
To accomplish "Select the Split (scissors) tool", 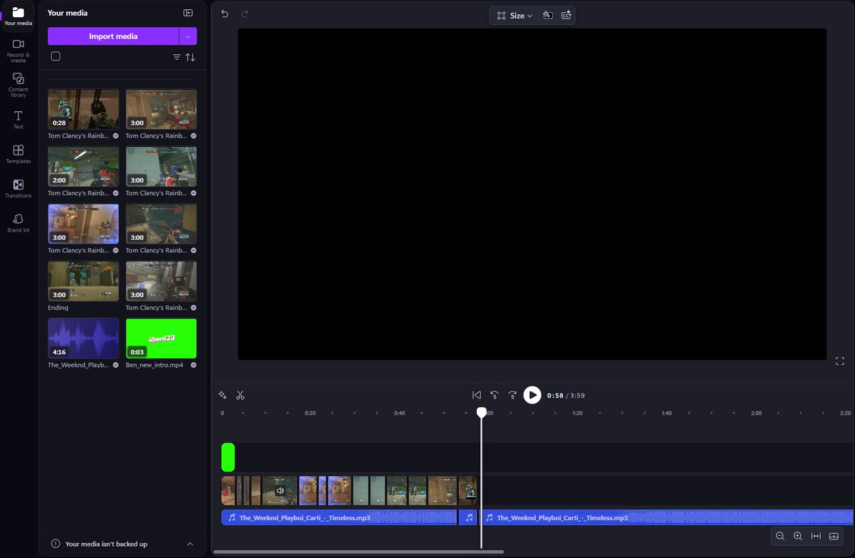I will click(x=240, y=395).
